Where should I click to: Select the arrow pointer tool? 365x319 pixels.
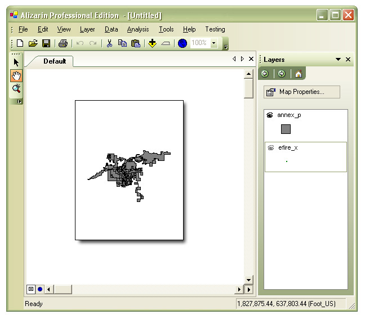(16, 62)
